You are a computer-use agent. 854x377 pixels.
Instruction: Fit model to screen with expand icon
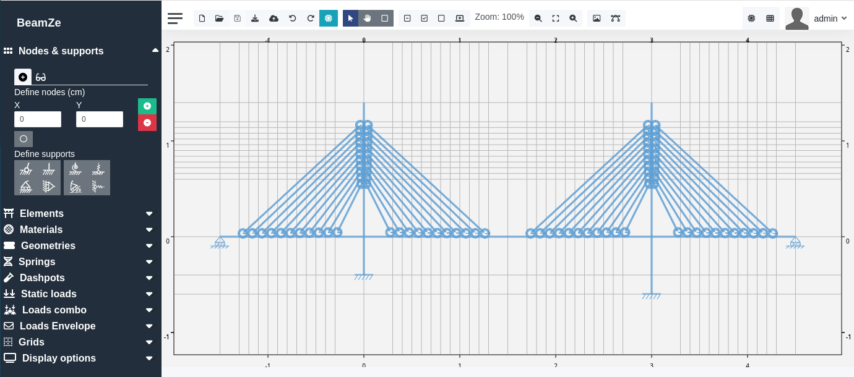point(556,19)
